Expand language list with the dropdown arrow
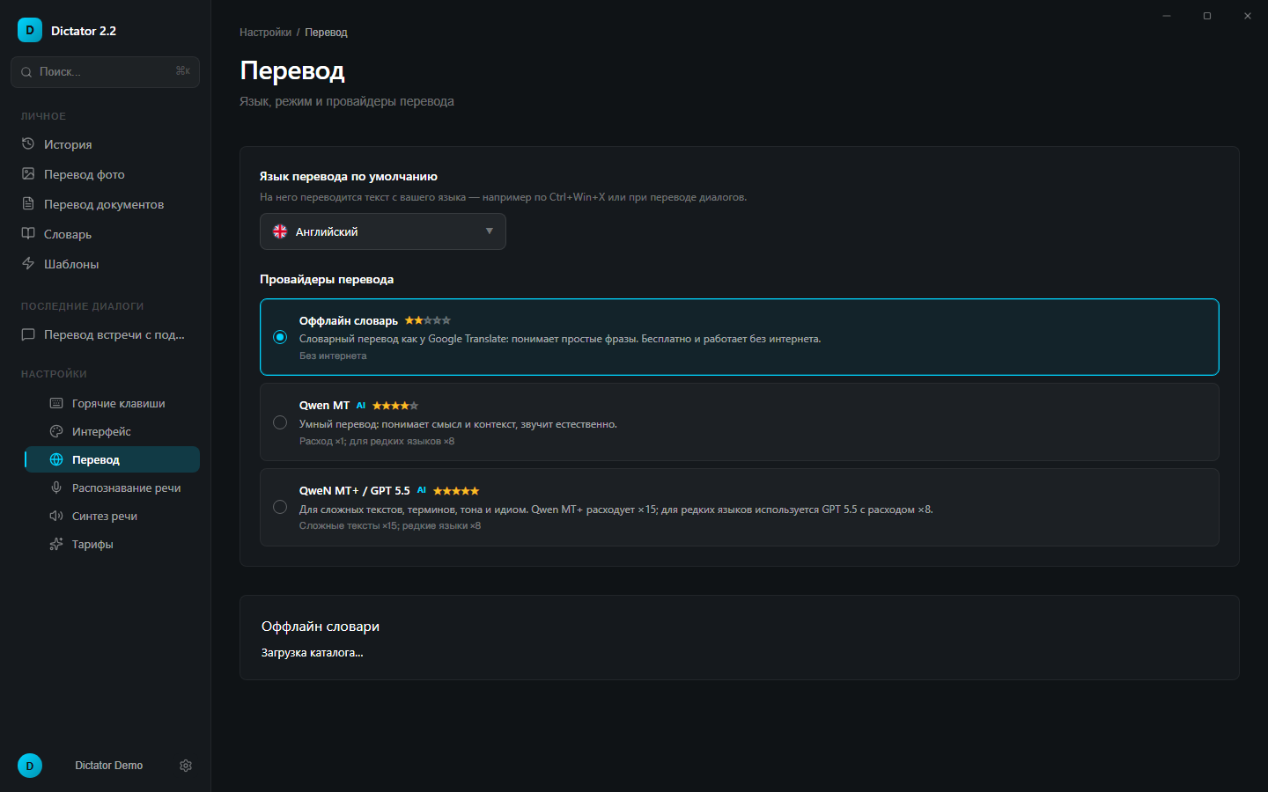Screen dimensions: 1268x792 pyautogui.click(x=490, y=231)
